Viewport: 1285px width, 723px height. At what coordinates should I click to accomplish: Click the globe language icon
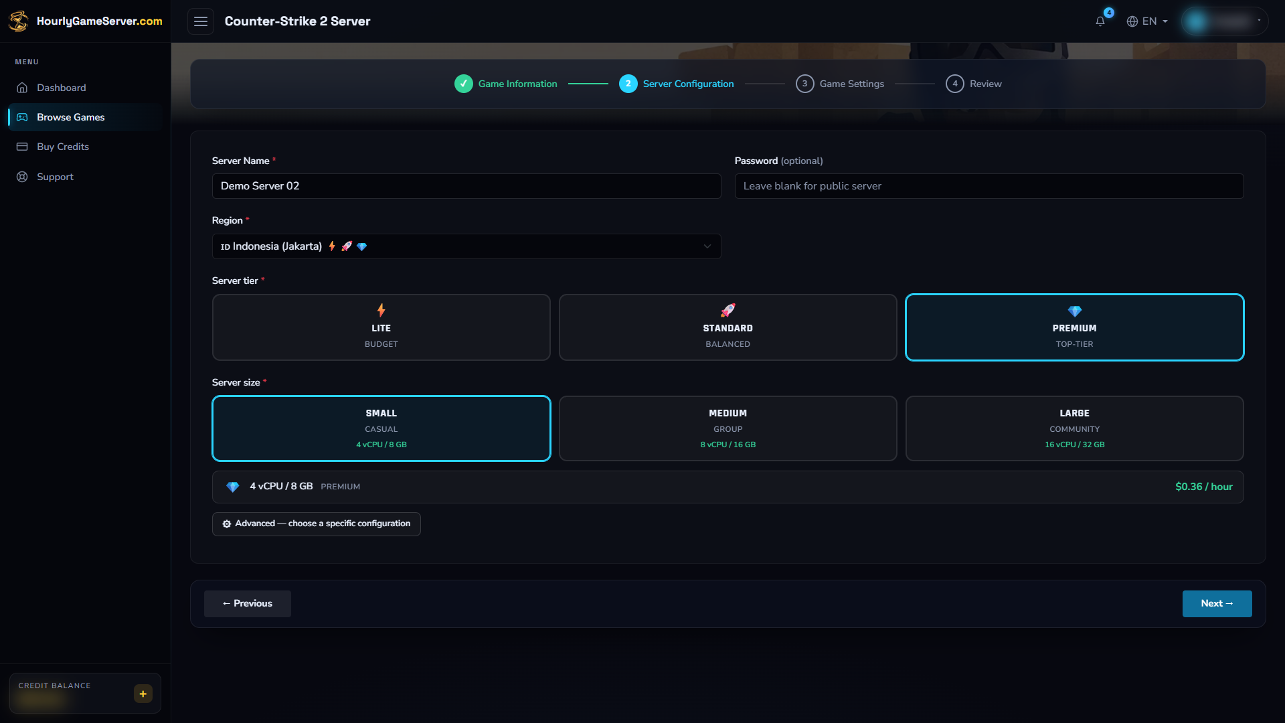(1132, 21)
